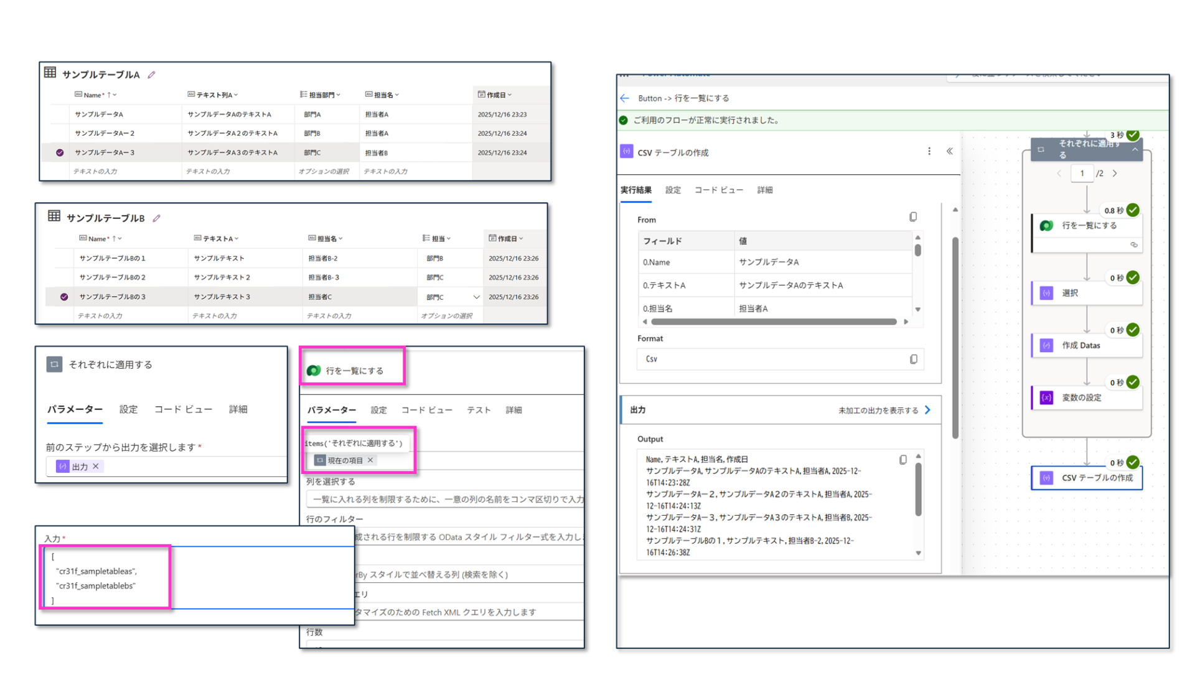Copy the Output text

(x=903, y=460)
